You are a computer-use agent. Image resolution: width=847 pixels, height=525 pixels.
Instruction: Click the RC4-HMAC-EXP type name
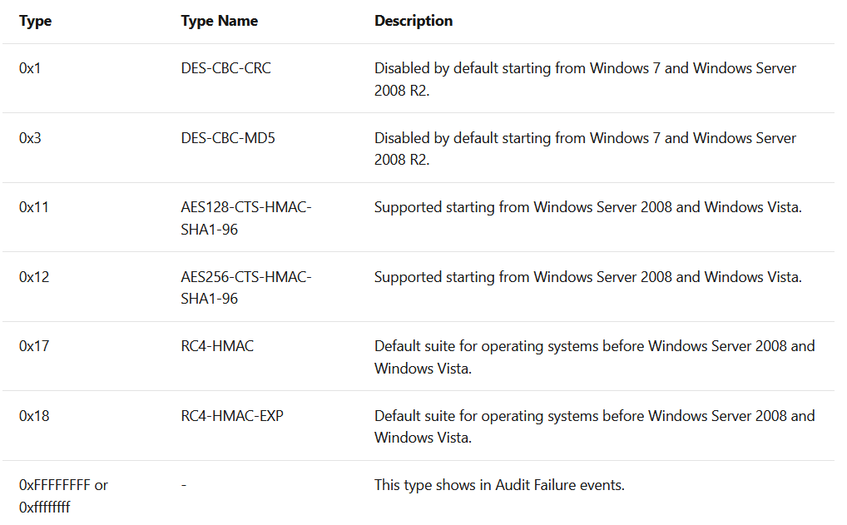click(232, 416)
